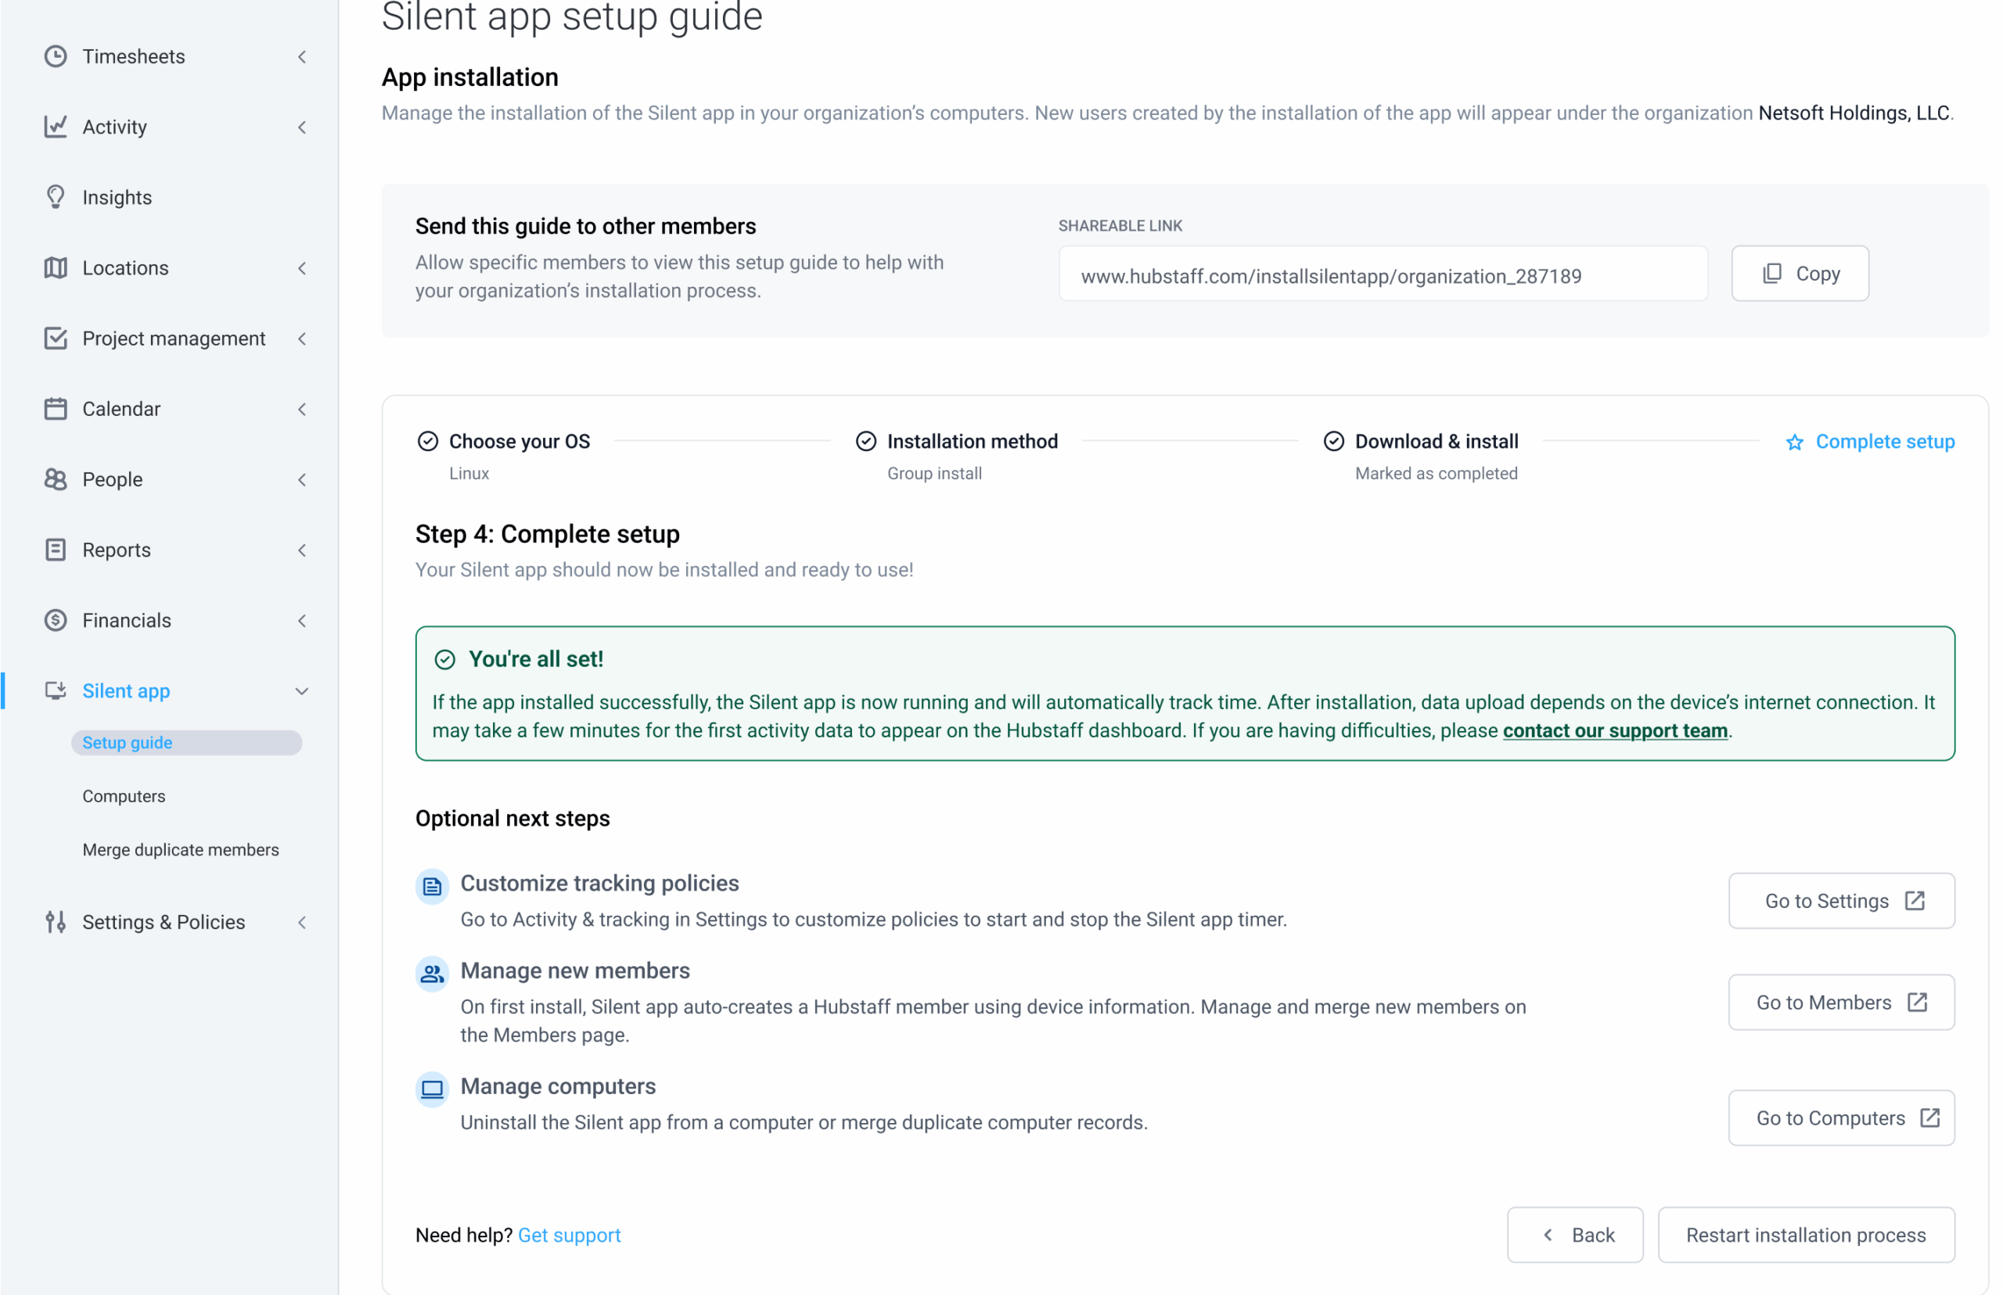This screenshot has width=2003, height=1295.
Task: Click the Financials dollar icon
Action: coord(56,621)
